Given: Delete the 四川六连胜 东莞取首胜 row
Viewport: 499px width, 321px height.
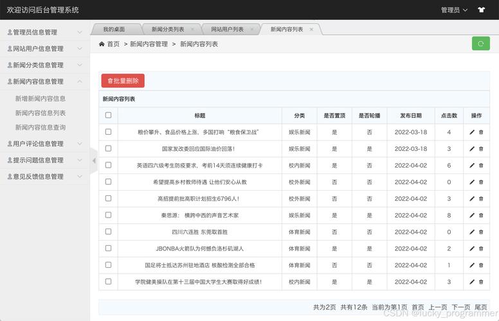Looking at the screenshot, I should [481, 232].
